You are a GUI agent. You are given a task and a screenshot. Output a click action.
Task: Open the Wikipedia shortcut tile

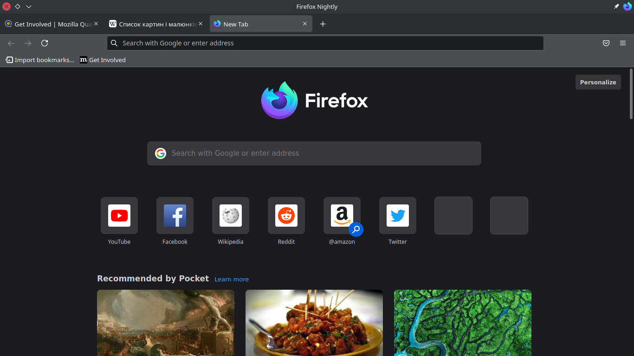click(x=231, y=216)
